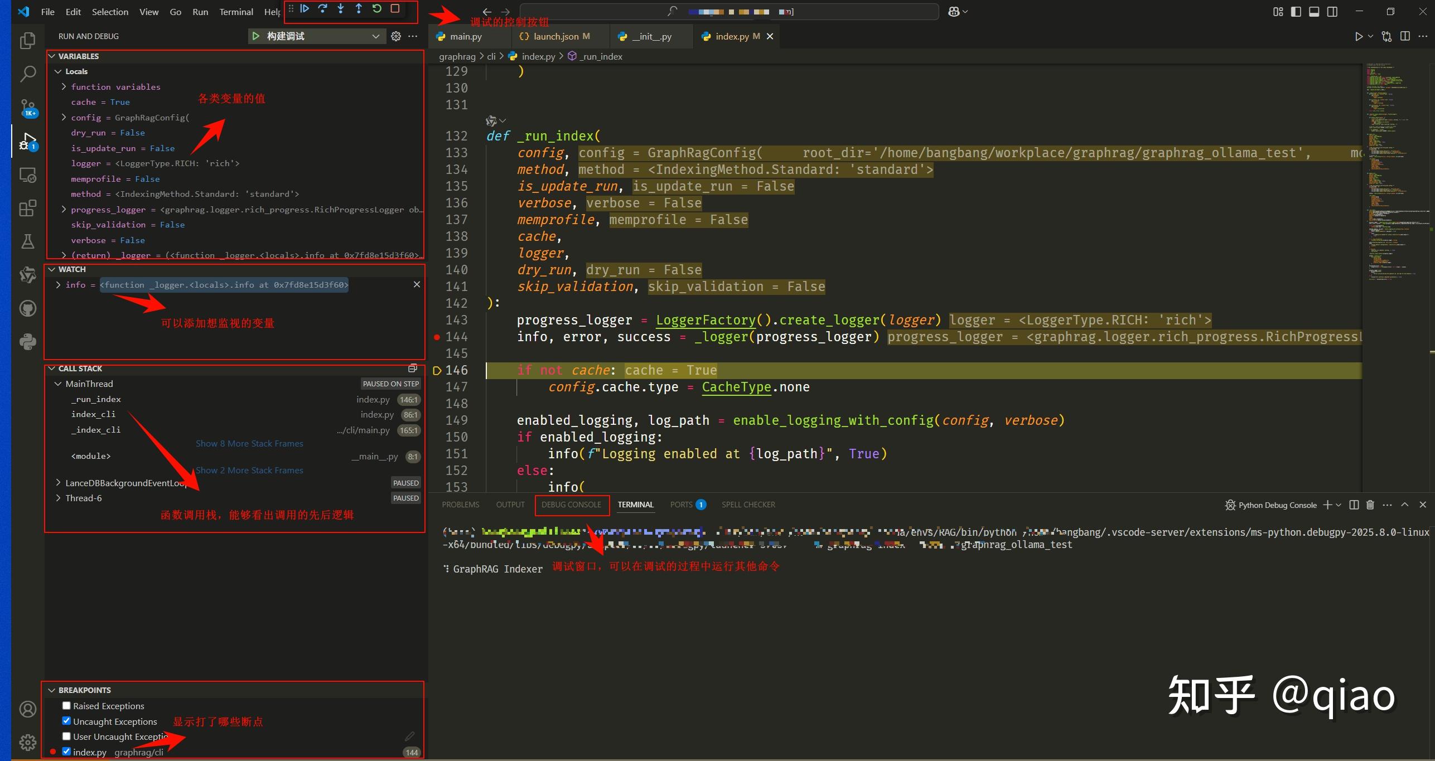
Task: Click Show 2 More Stack Frames
Action: (249, 470)
